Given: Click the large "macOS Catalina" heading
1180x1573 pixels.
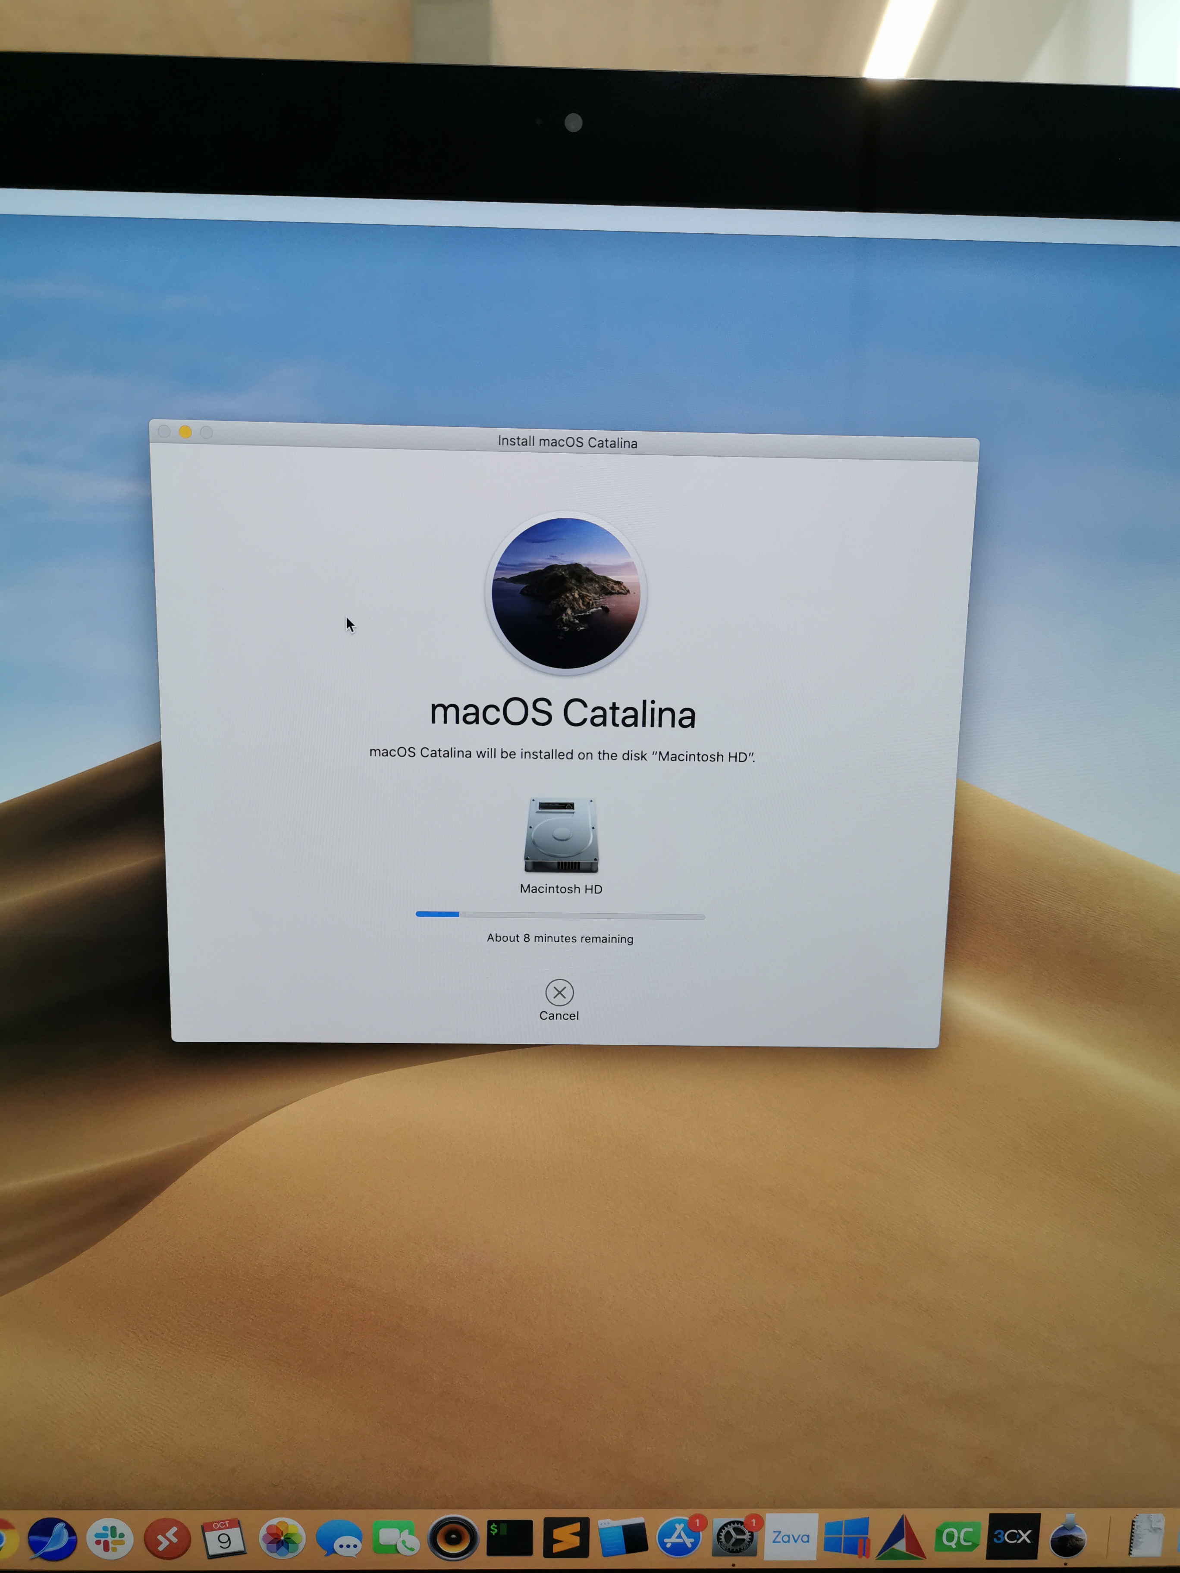Looking at the screenshot, I should coord(563,712).
